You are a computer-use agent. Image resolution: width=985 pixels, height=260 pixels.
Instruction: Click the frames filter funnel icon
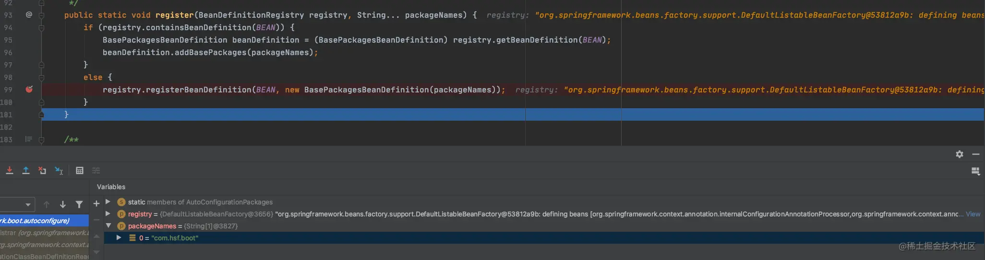[79, 204]
